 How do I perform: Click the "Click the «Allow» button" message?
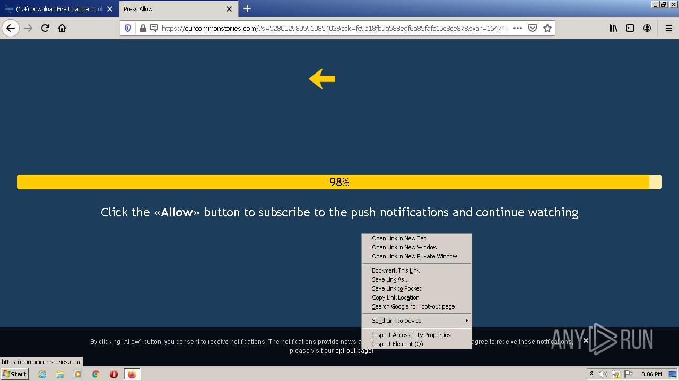[x=339, y=212]
